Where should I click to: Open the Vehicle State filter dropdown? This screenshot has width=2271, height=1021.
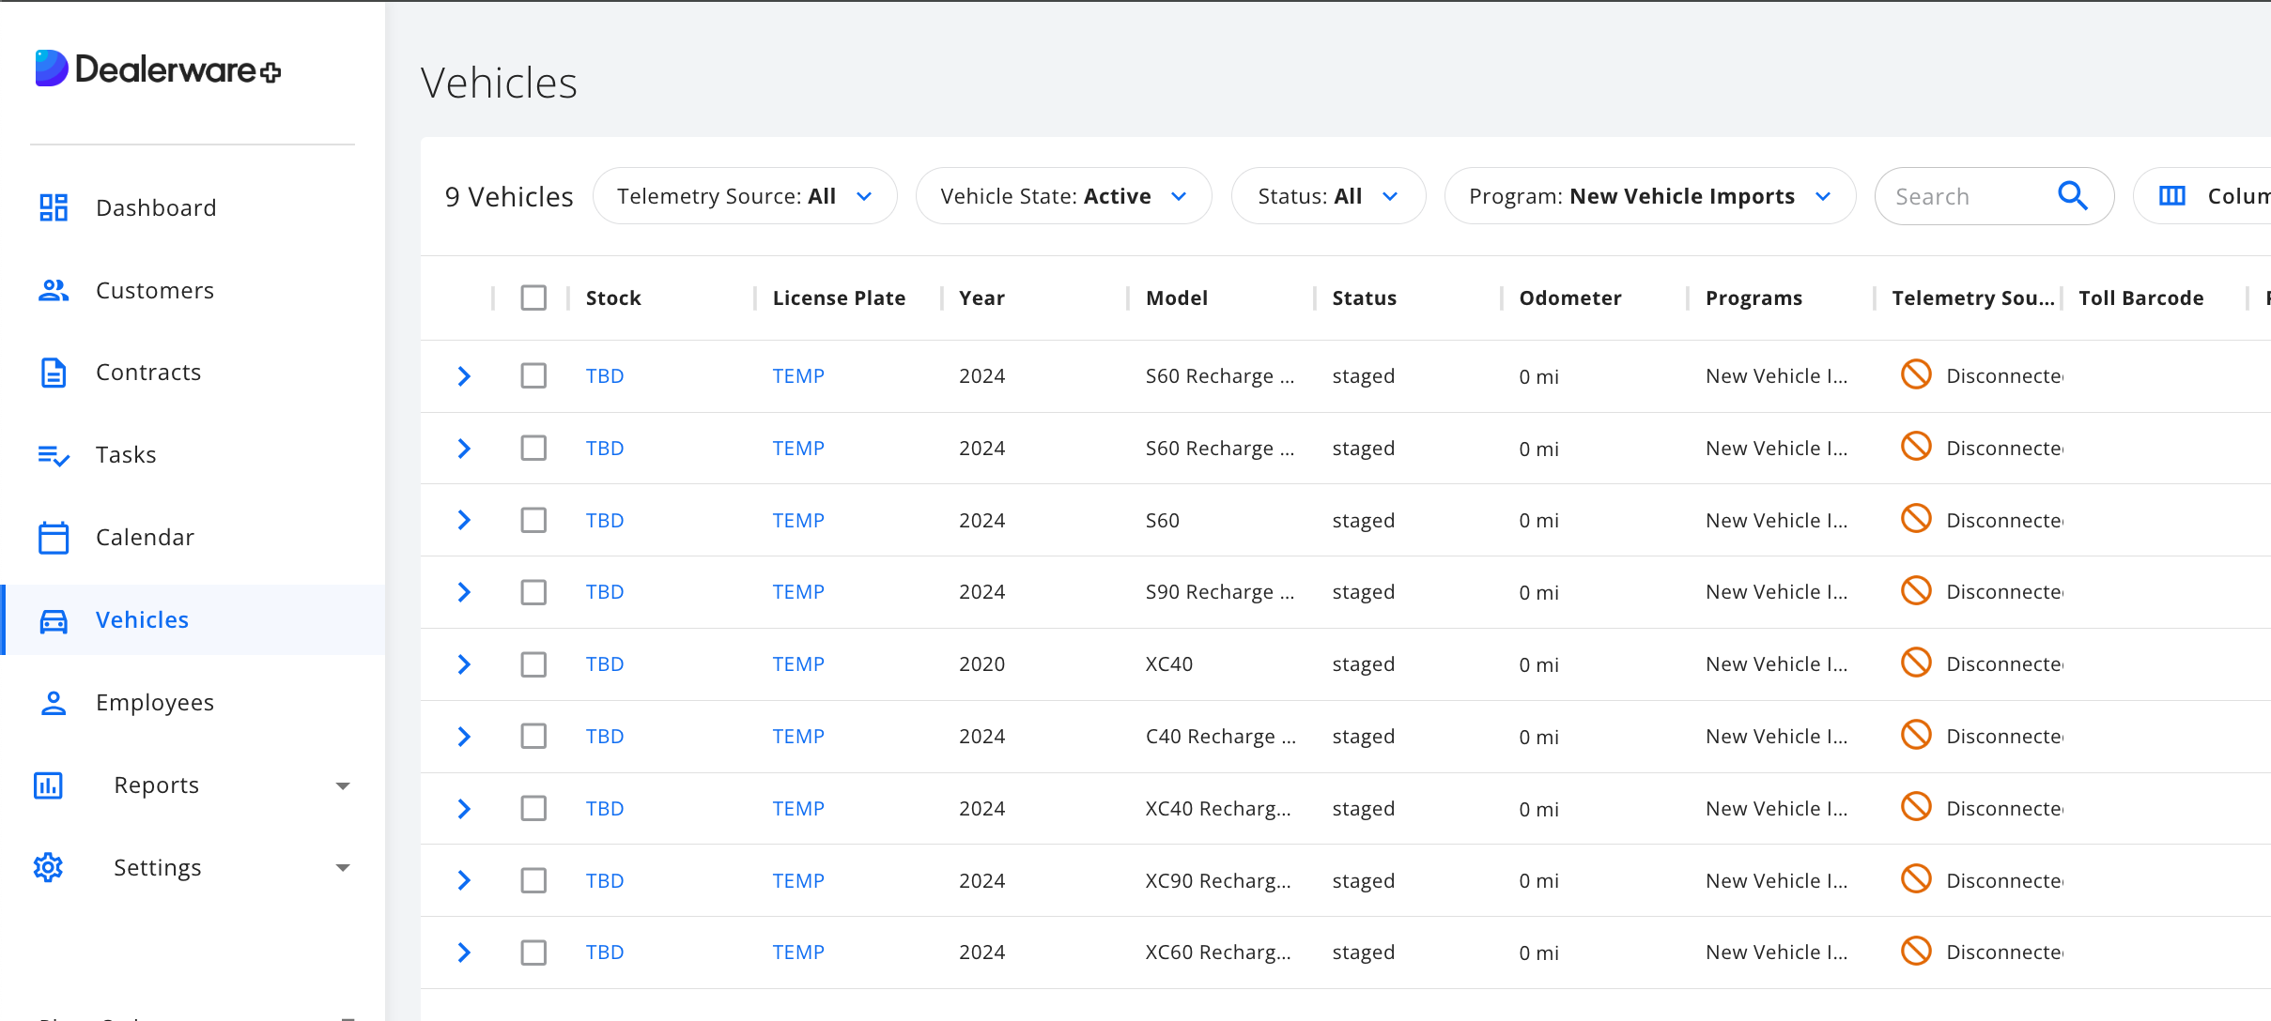(1063, 196)
